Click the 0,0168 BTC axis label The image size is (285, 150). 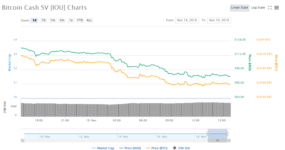coord(264,83)
